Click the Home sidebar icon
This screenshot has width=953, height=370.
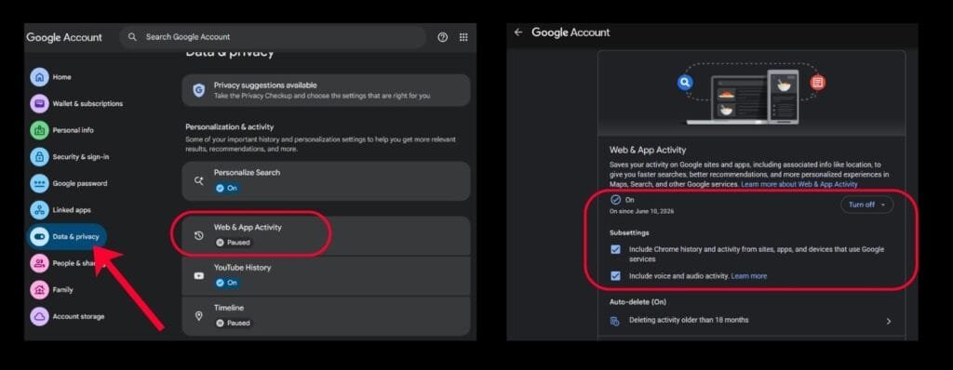click(x=39, y=77)
